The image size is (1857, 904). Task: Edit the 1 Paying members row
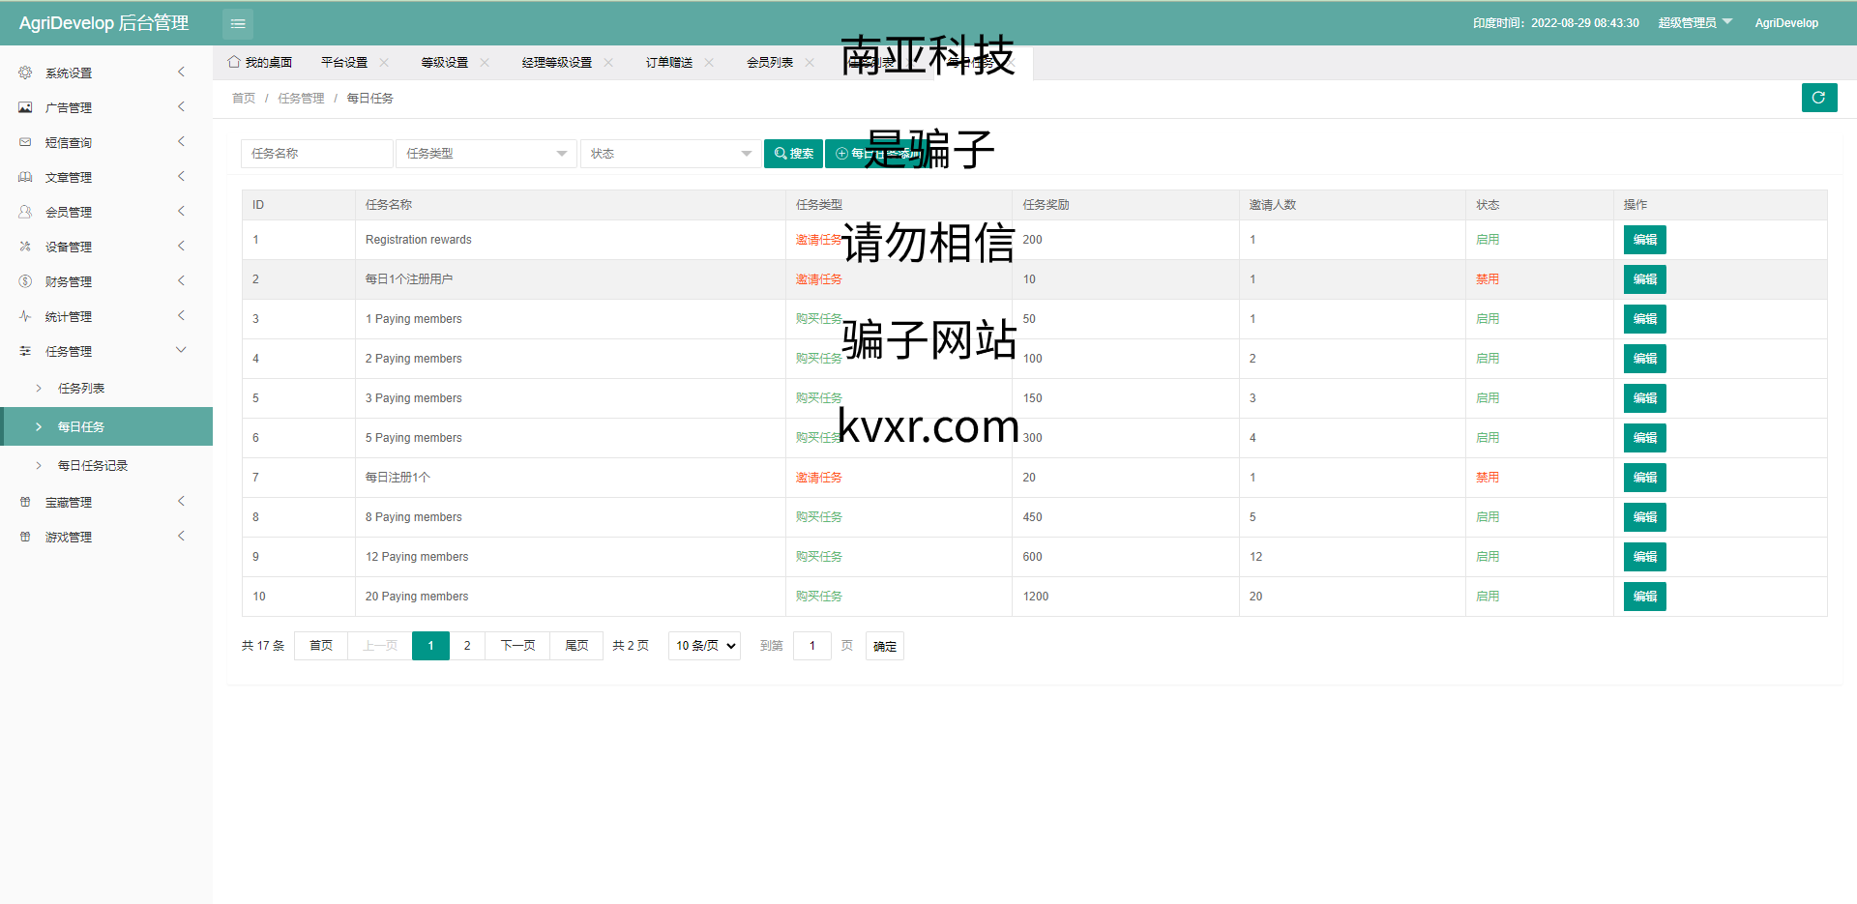click(x=1644, y=319)
